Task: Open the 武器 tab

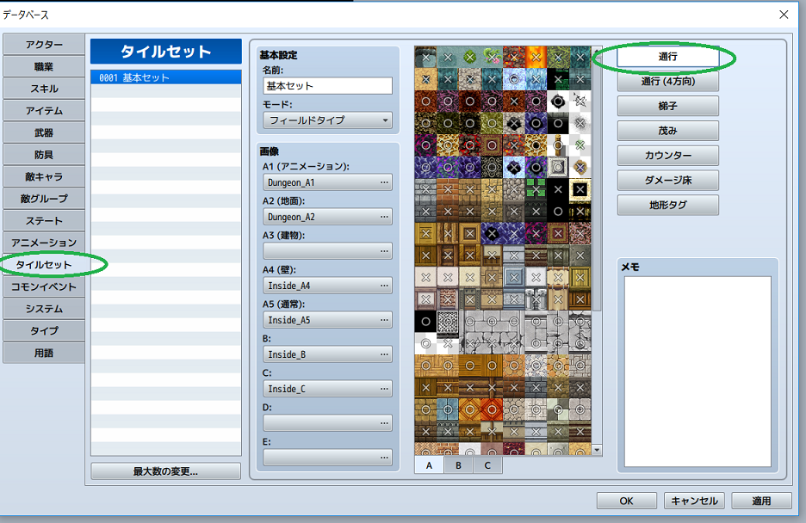Action: pos(44,133)
